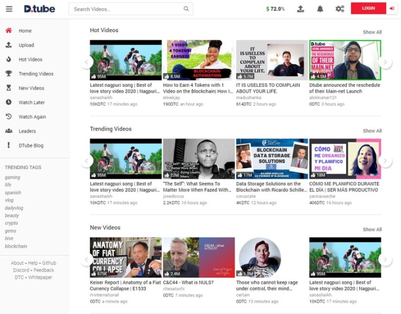Click the New Videos hourglass icon
The image size is (401, 314).
(9, 88)
